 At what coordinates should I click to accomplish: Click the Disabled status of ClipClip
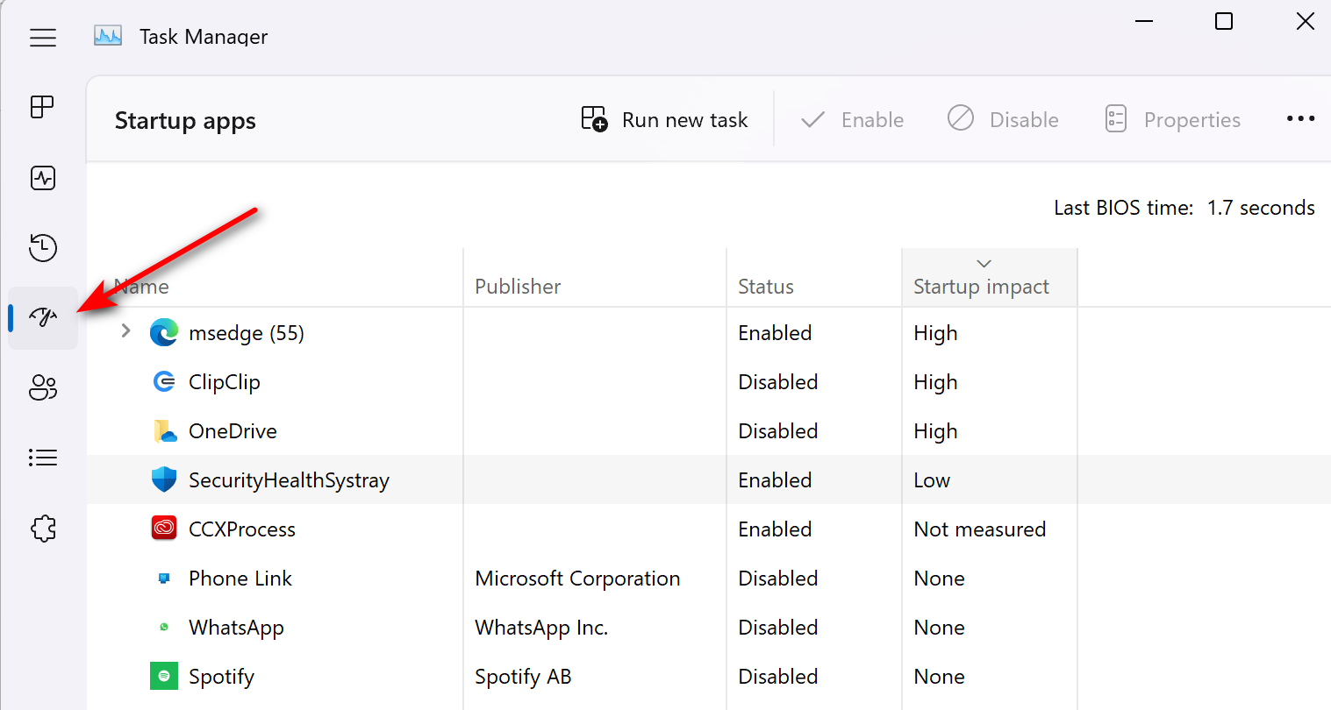tap(778, 382)
